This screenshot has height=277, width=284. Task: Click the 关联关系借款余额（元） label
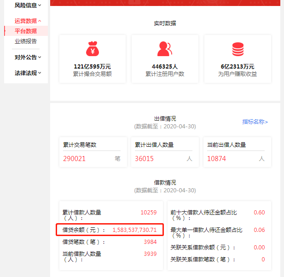tap(203, 247)
